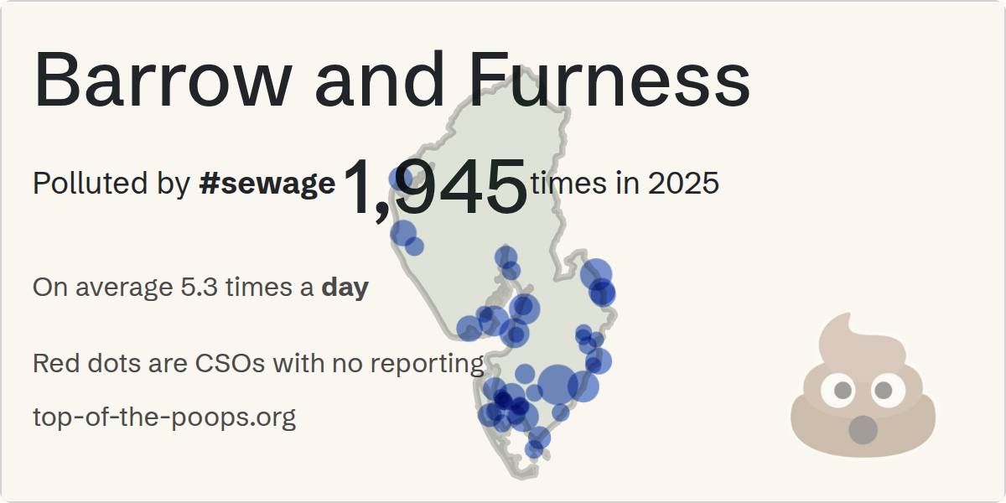The width and height of the screenshot is (1006, 503).
Task: Click the poop emoji icon
Action: [x=863, y=385]
